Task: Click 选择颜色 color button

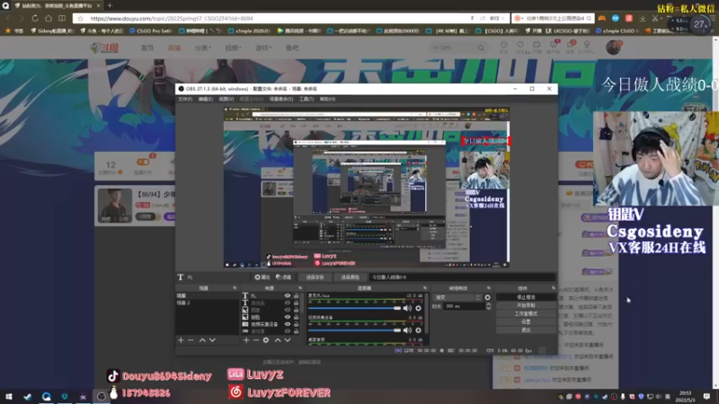Action: pos(350,277)
